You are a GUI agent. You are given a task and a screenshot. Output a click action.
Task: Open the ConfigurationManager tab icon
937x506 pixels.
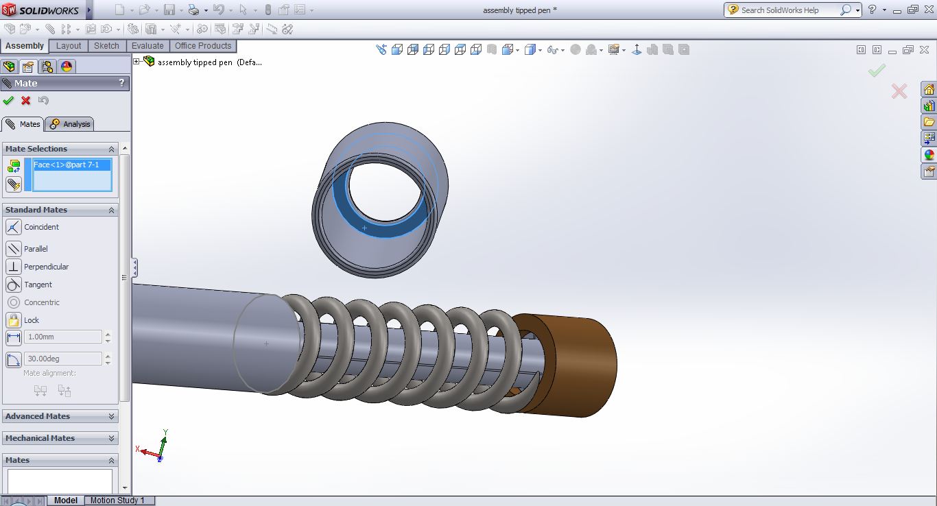tap(47, 67)
